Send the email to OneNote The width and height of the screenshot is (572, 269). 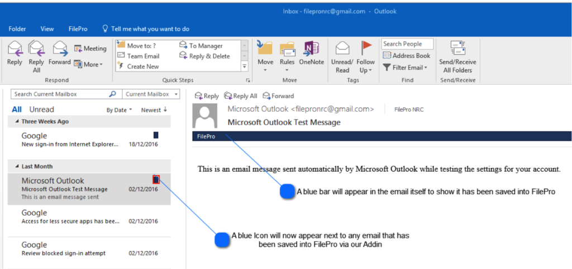tap(312, 53)
